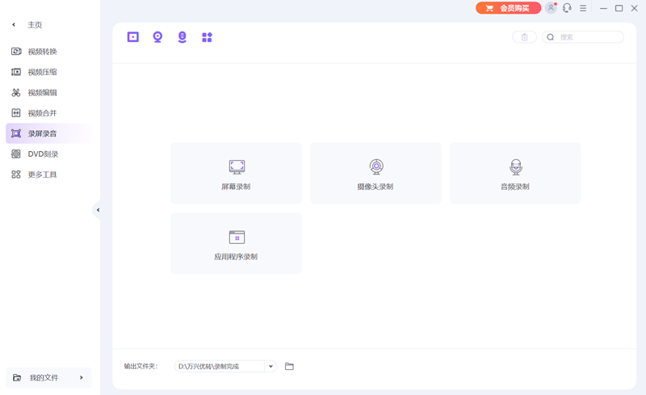
Task: Go to 视频转换 in the sidebar
Action: point(42,52)
